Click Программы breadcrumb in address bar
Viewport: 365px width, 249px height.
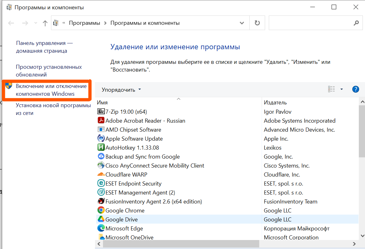84,23
